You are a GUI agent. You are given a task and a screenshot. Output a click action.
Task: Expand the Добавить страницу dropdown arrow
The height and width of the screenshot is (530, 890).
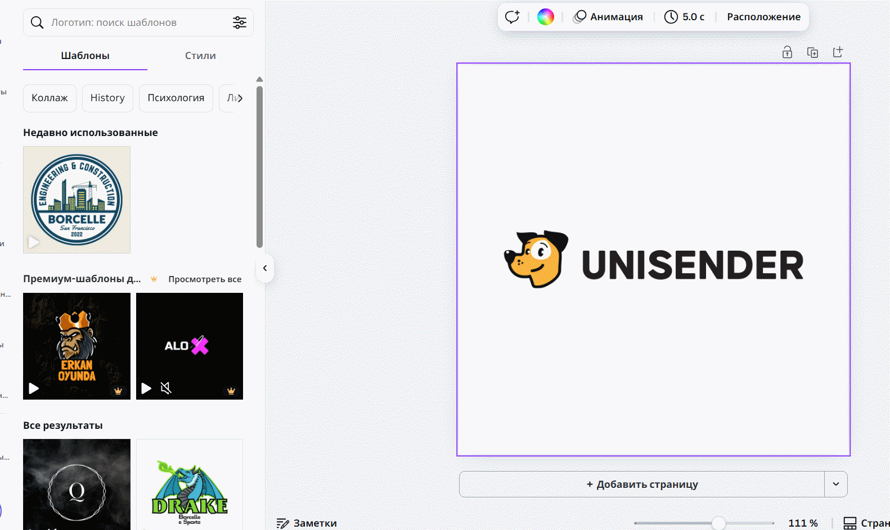836,484
